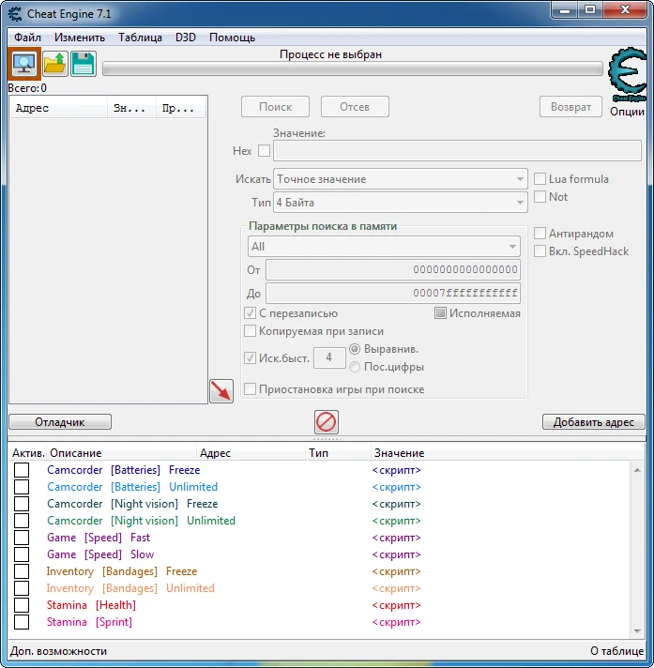Tick the Not checkbox
Viewport: 654px width, 668px height.
tap(540, 197)
